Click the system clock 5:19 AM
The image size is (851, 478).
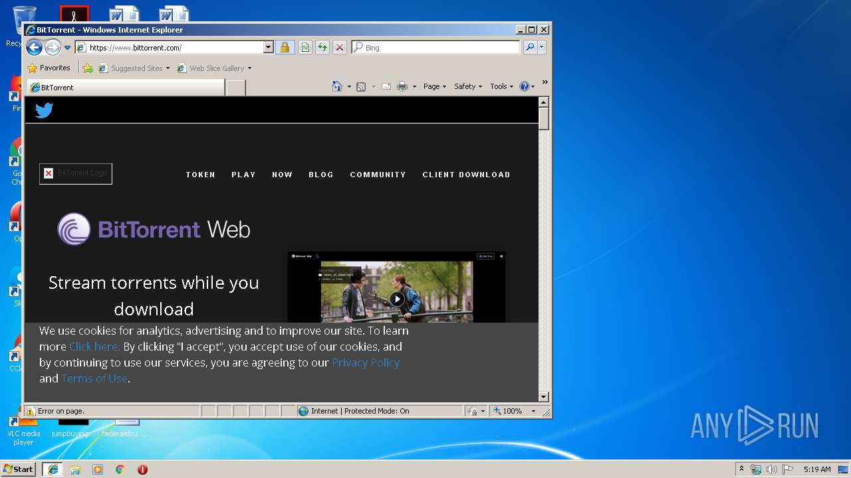click(817, 469)
